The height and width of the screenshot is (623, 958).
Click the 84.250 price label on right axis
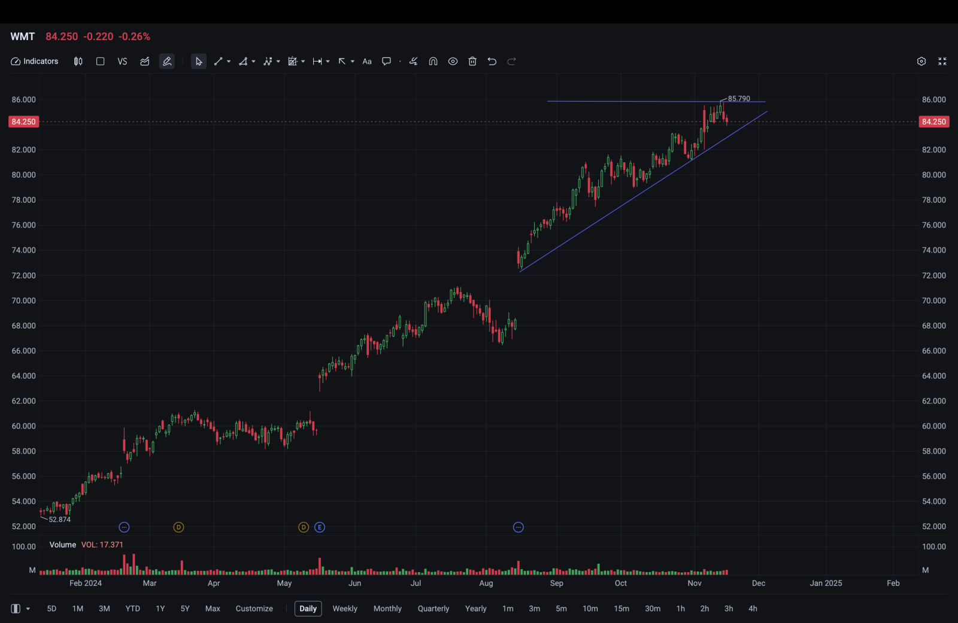(934, 121)
